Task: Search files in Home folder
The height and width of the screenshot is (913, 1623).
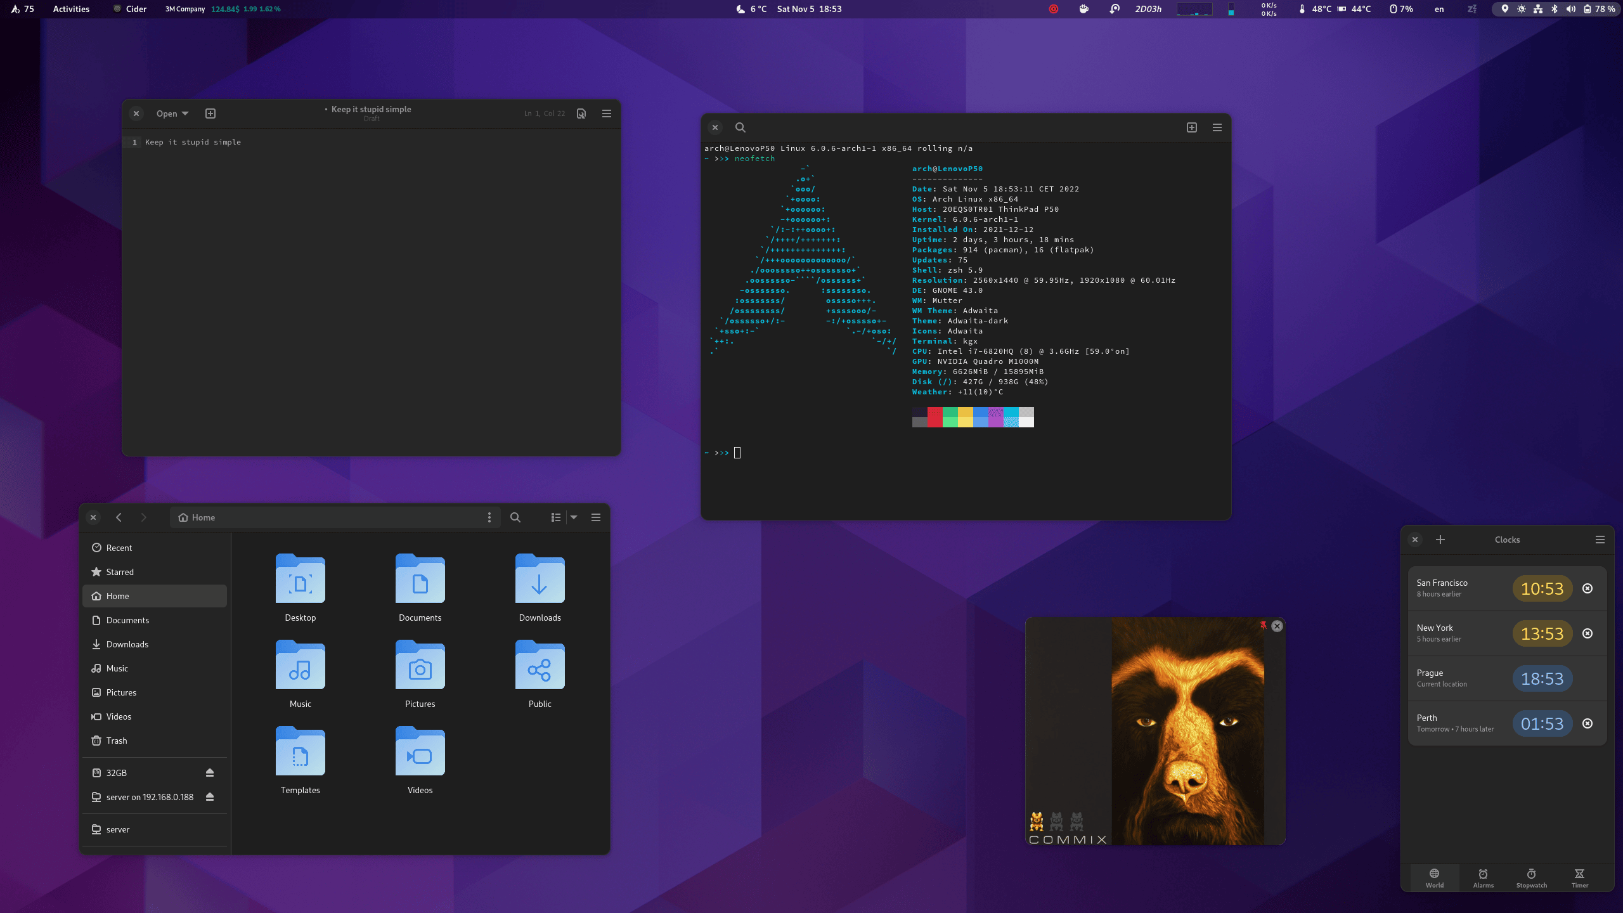Action: pos(515,517)
